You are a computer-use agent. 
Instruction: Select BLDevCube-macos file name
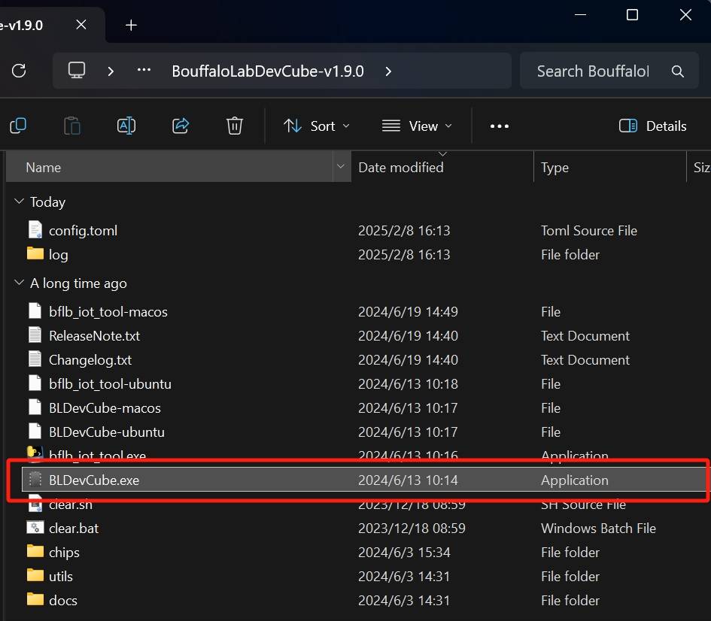[x=105, y=407]
